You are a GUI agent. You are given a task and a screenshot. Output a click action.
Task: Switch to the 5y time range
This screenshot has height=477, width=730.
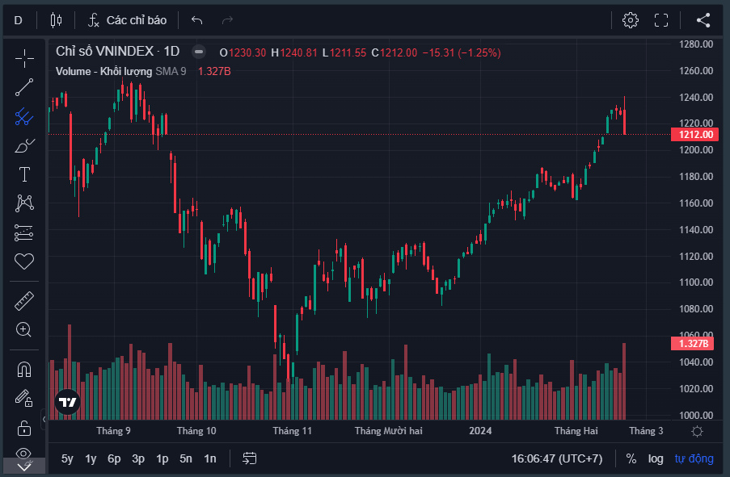pos(67,458)
